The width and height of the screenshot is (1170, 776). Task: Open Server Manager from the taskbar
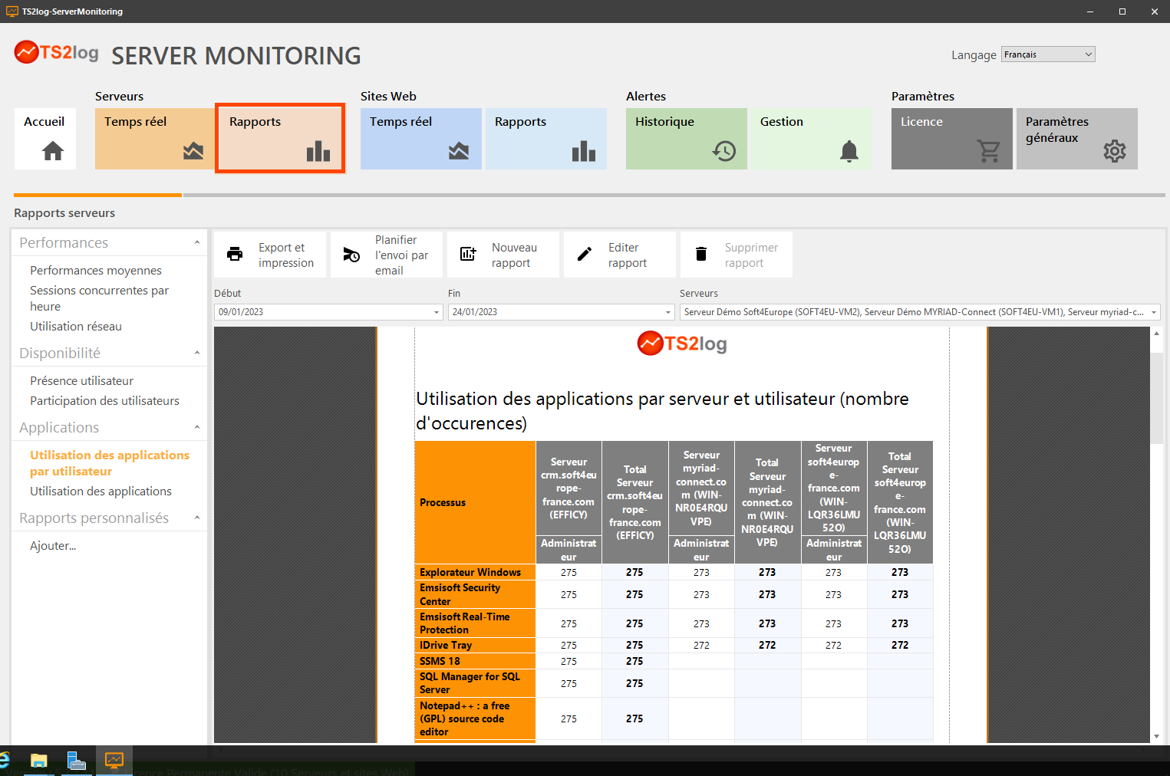click(76, 761)
